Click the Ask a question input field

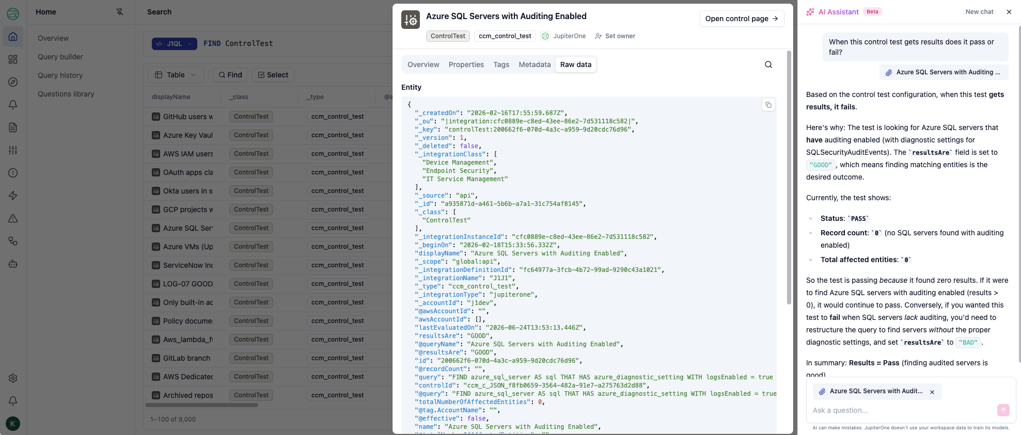(901, 410)
